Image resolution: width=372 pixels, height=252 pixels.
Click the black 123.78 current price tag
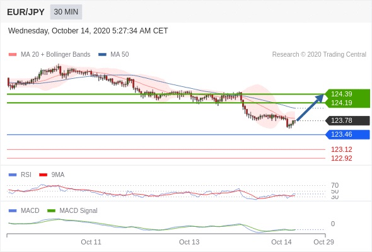point(347,120)
